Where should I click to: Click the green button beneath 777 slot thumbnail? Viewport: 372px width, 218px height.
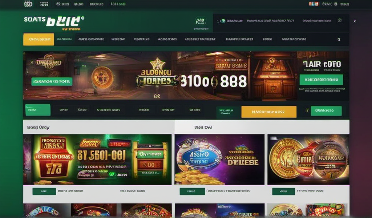point(44,191)
